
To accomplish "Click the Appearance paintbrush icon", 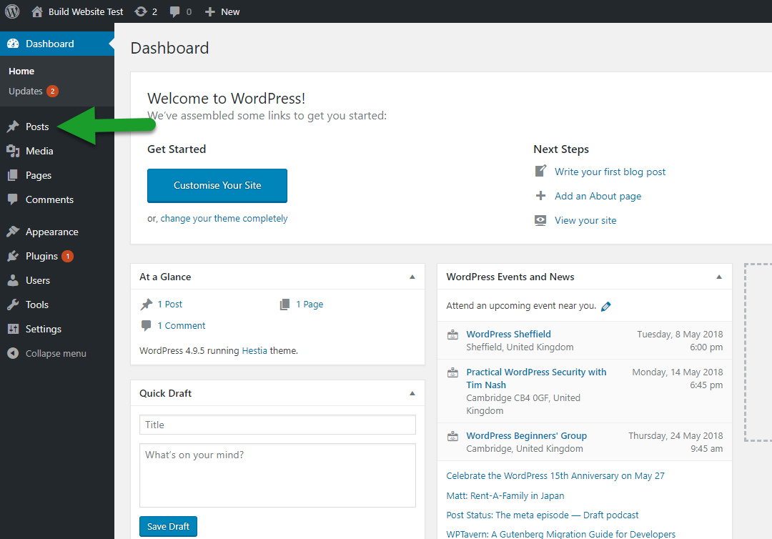I will [x=13, y=232].
